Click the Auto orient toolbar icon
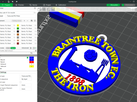The width and height of the screenshot is (137, 102). tap(49, 9)
